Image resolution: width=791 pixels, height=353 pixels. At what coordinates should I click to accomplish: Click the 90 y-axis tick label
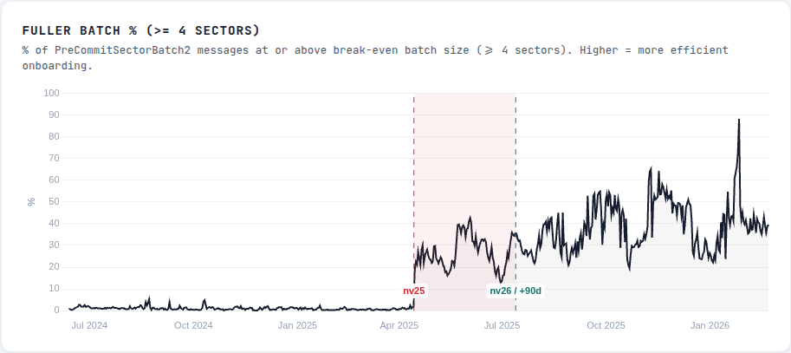pos(54,114)
